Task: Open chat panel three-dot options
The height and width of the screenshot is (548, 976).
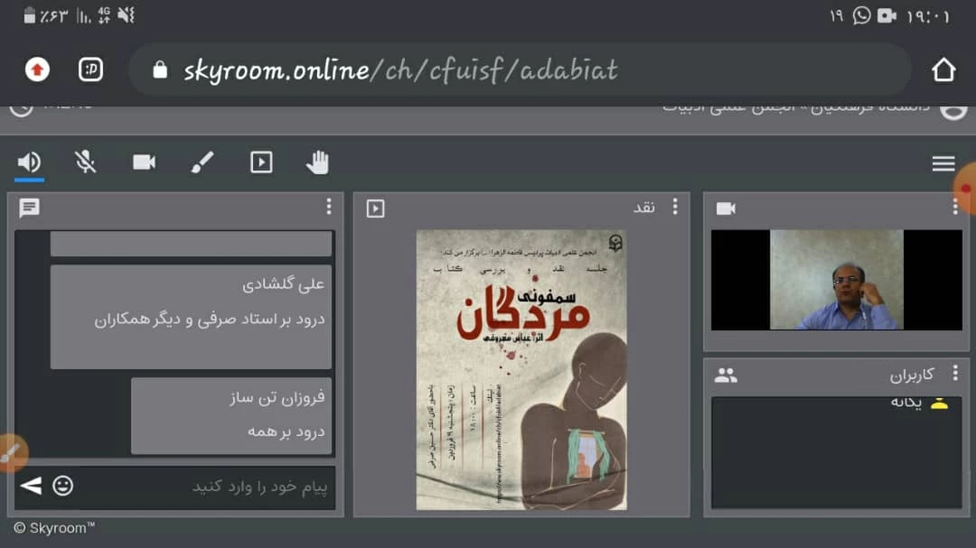Action: [x=329, y=208]
